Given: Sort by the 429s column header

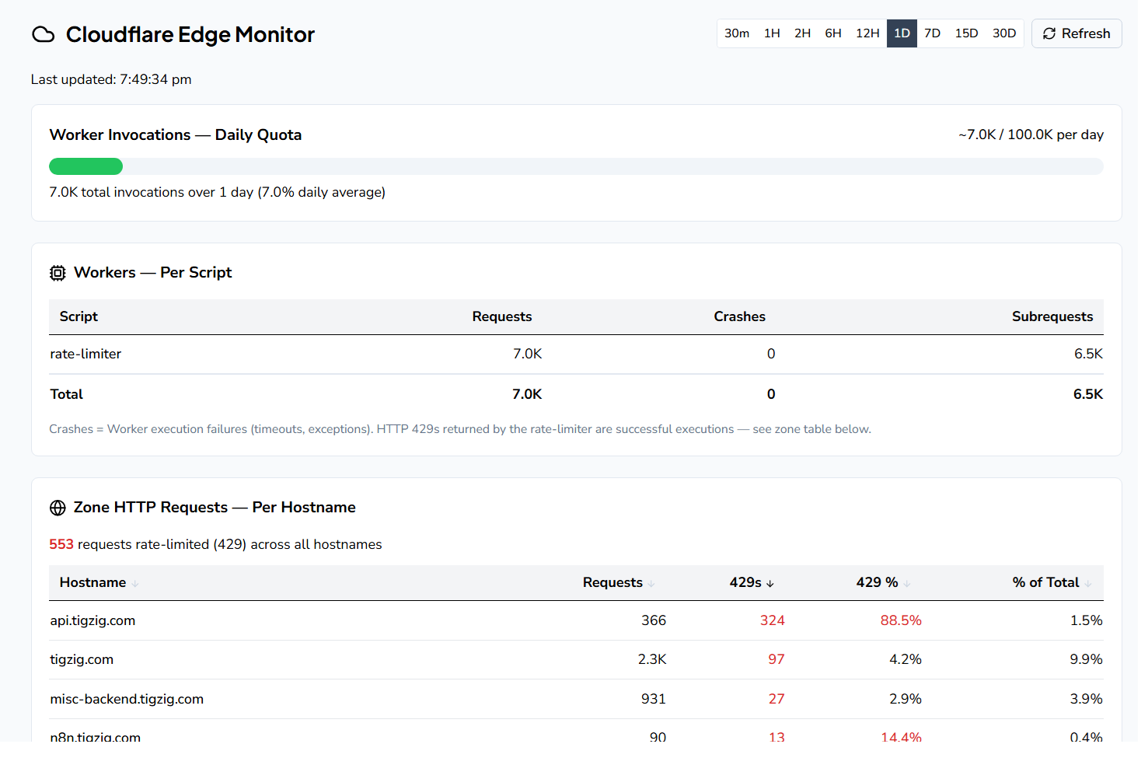Looking at the screenshot, I should point(745,583).
